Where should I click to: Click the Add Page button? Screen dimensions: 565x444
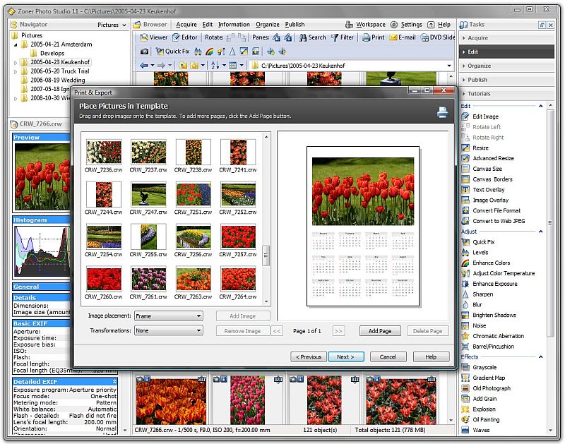[x=380, y=331]
